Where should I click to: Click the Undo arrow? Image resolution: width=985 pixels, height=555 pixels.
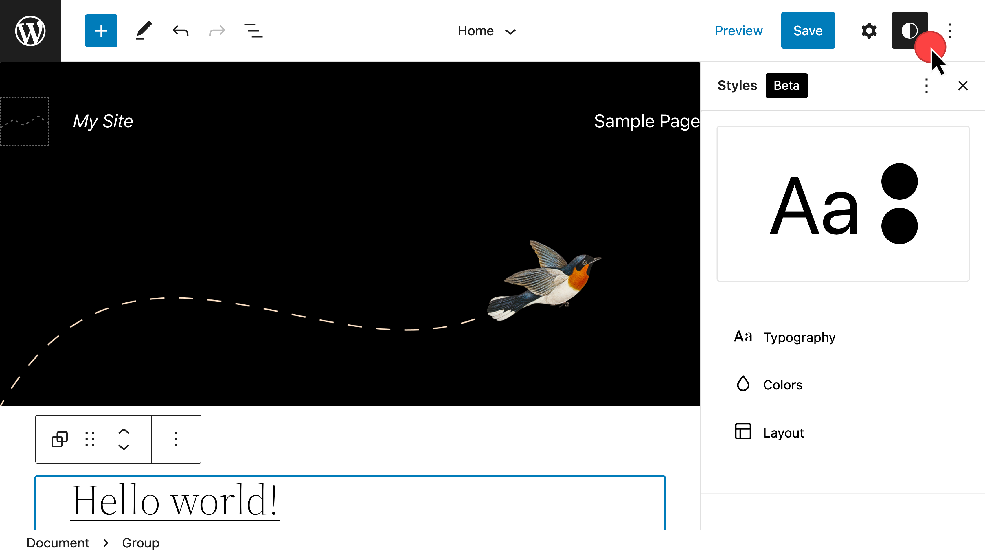(180, 31)
